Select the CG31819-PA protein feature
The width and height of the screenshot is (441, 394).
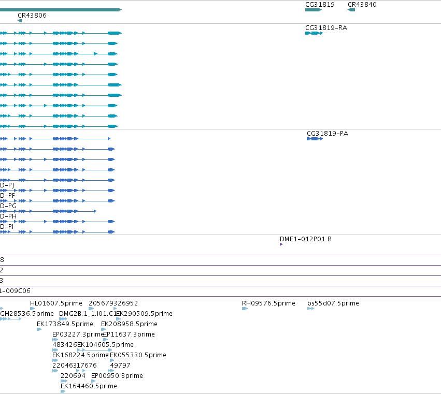point(315,139)
